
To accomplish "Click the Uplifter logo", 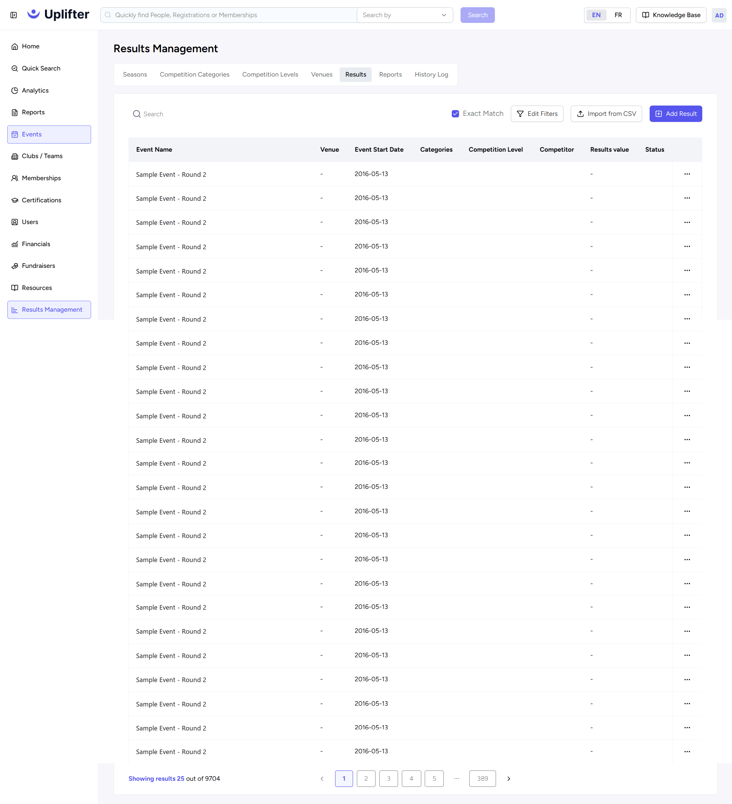I will [x=58, y=15].
